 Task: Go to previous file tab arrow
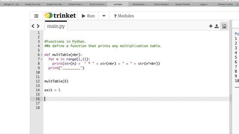pos(33,26)
